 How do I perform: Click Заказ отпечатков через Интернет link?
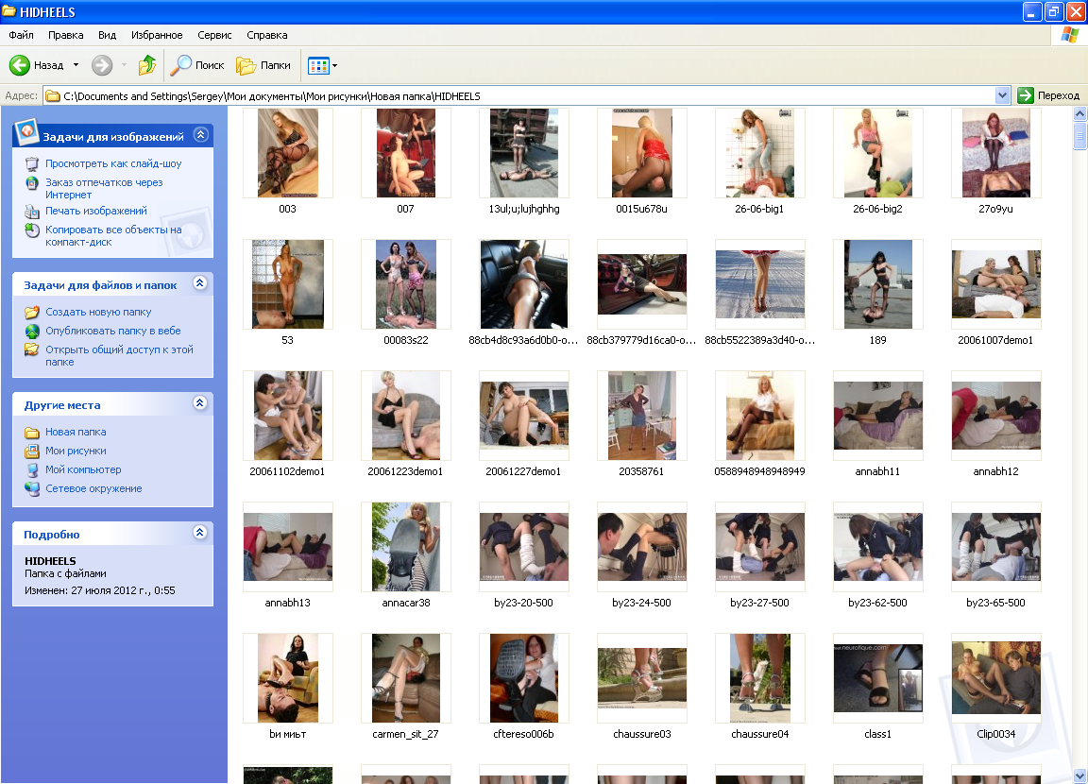click(x=104, y=189)
